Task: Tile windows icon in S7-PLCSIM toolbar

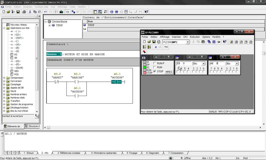Action: click(x=214, y=42)
